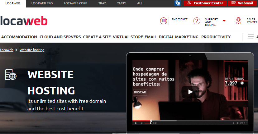Click 2ND TICKET text link
Image resolution: width=258 pixels, height=134 pixels.
[x=179, y=19]
